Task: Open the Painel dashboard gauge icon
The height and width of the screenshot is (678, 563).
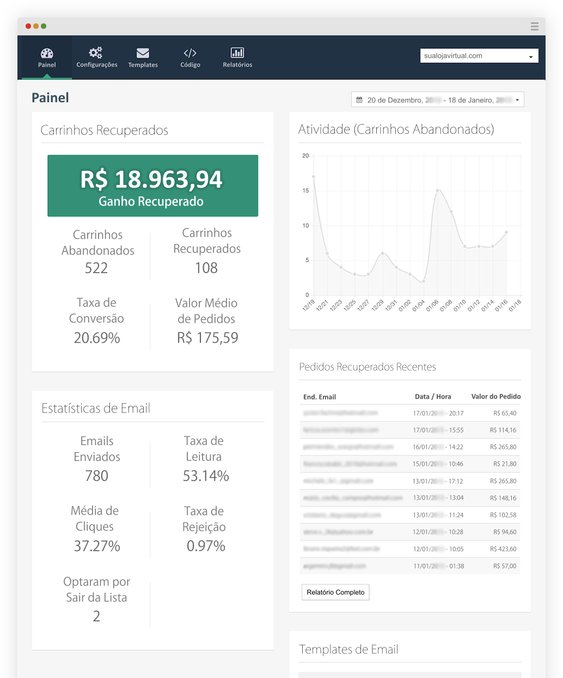Action: pos(47,53)
